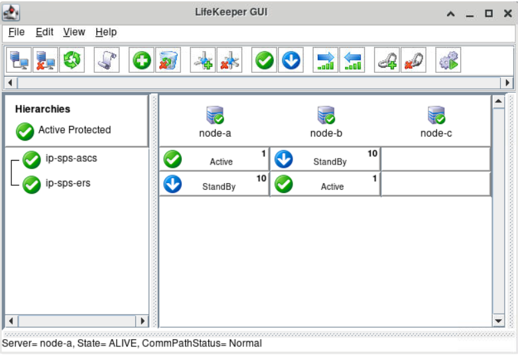This screenshot has width=518, height=355.
Task: Click the node-b server name label
Action: click(326, 133)
